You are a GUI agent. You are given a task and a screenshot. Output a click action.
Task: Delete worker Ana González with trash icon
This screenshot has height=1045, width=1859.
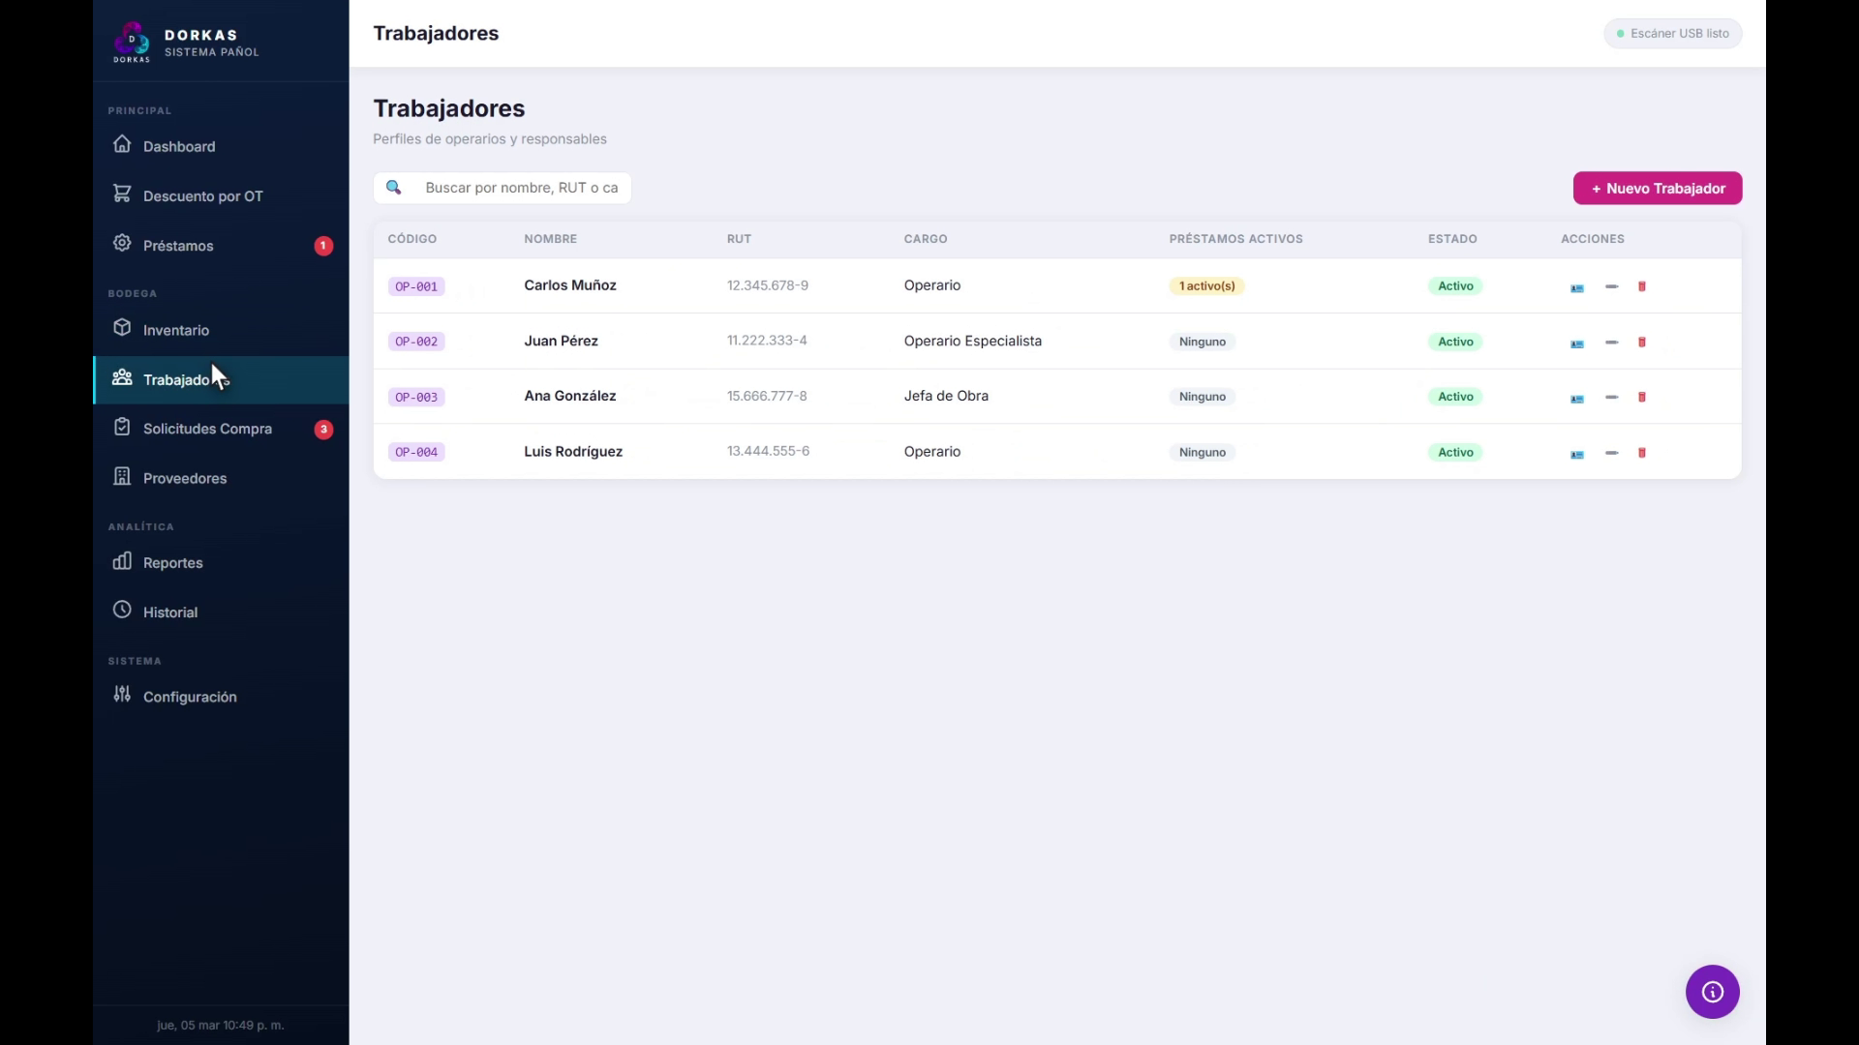point(1642,398)
